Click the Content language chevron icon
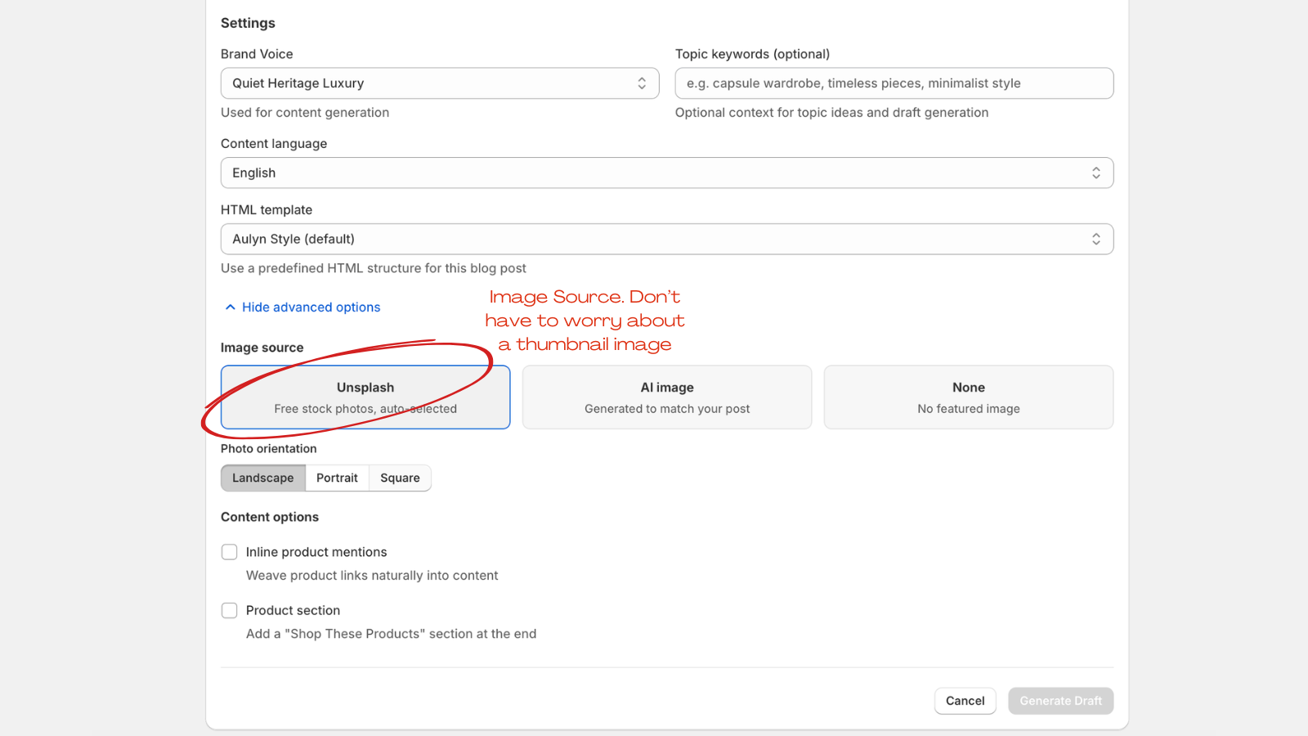Image resolution: width=1308 pixels, height=736 pixels. click(1098, 173)
